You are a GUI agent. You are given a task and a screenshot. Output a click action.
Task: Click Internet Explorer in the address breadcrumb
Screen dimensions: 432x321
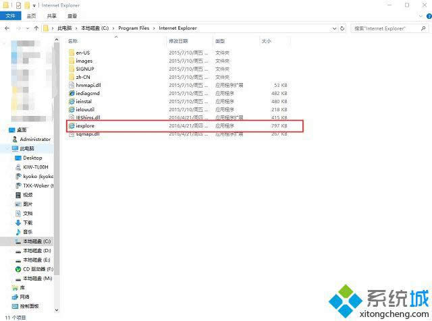(178, 28)
